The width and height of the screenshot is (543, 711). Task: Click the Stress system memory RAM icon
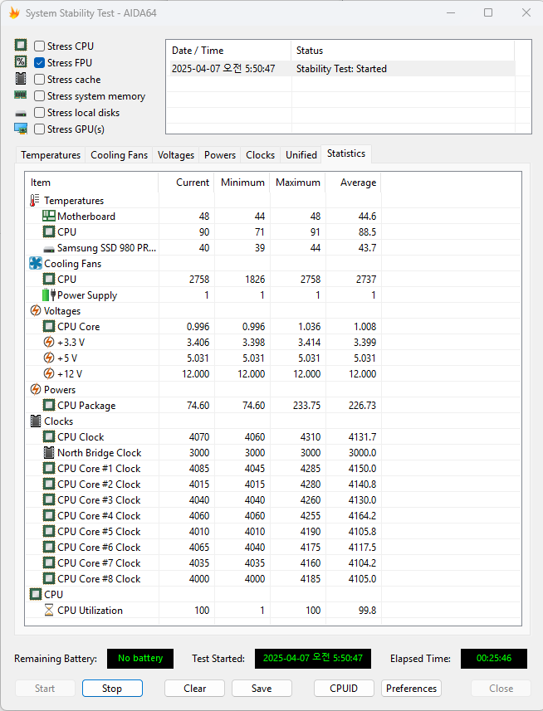click(x=21, y=95)
